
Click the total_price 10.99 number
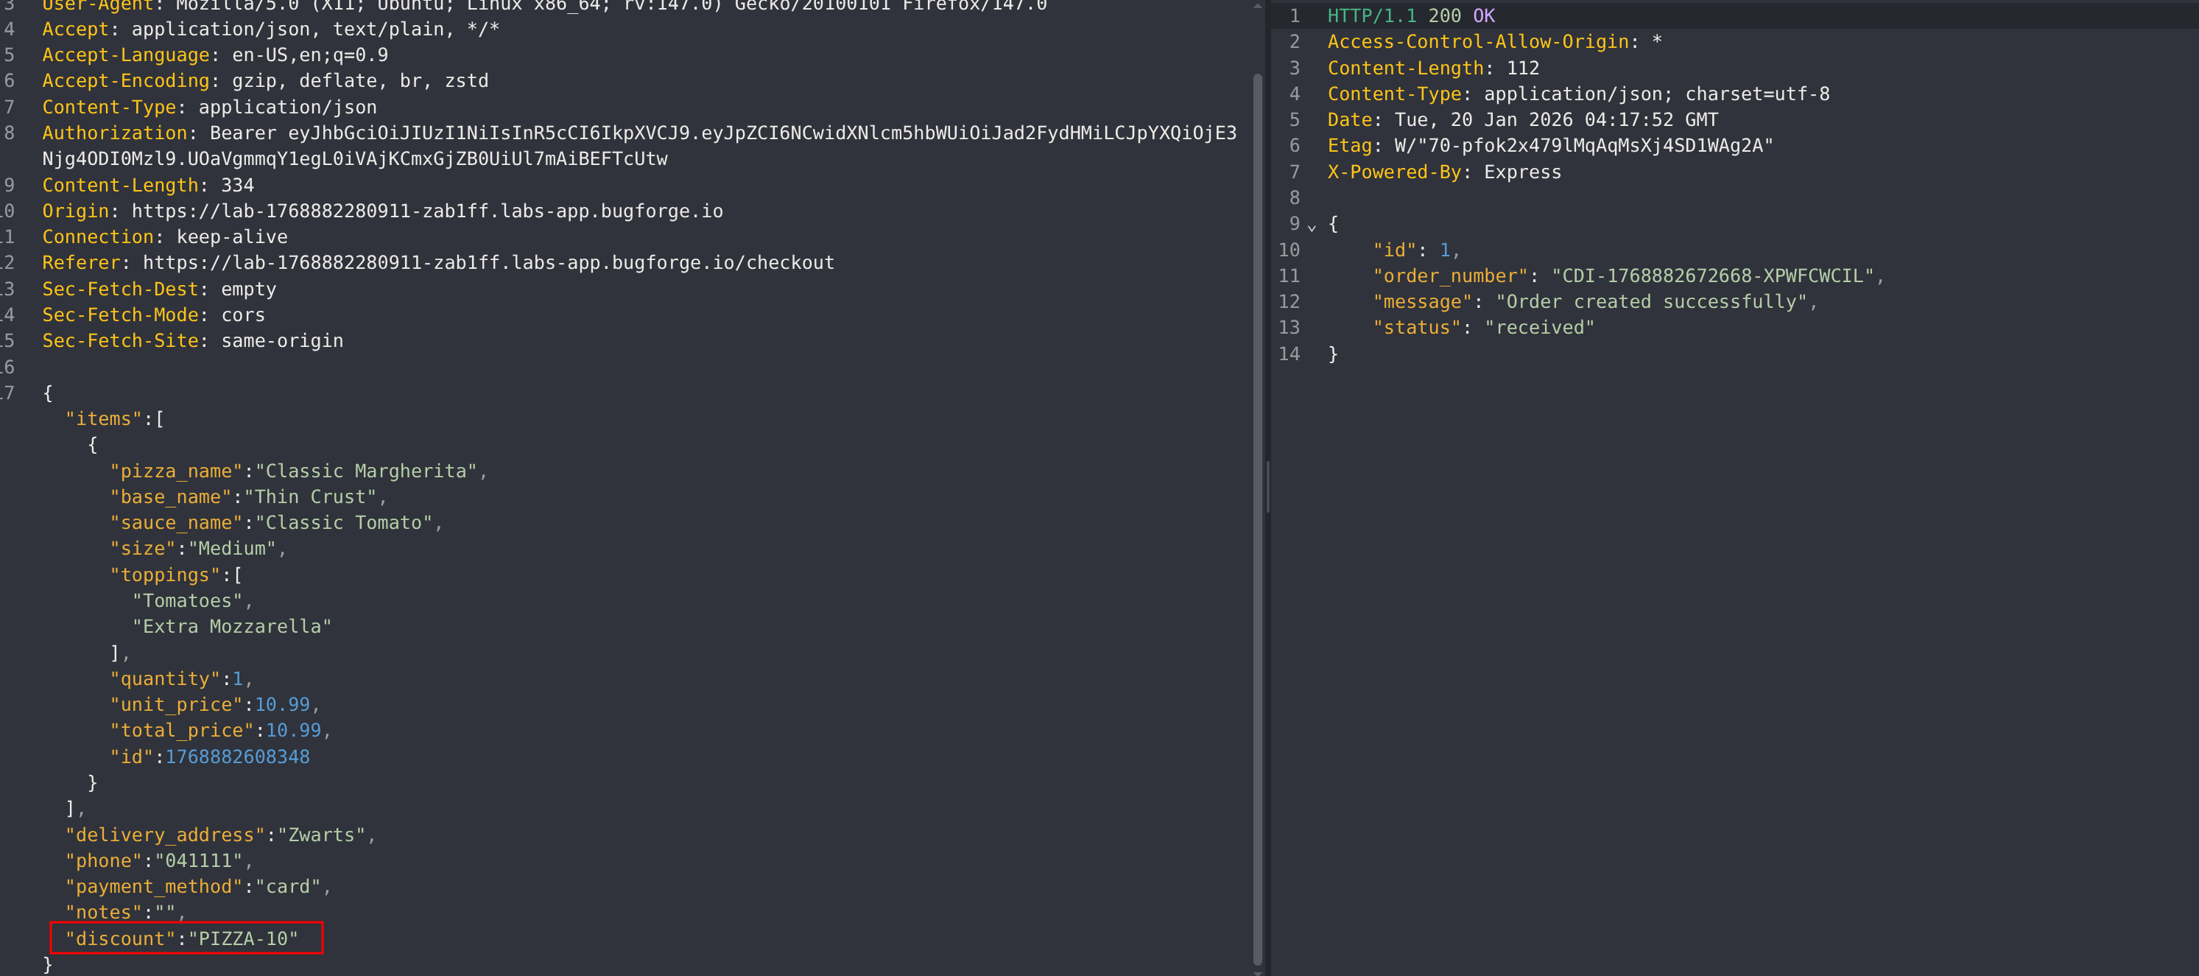[x=294, y=730]
